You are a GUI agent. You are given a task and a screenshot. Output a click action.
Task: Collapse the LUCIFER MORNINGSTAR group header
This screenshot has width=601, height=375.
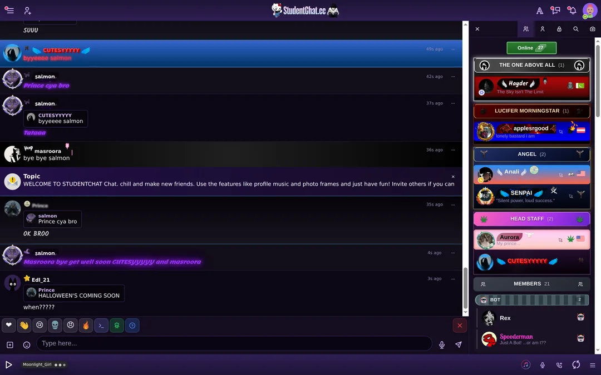(531, 111)
